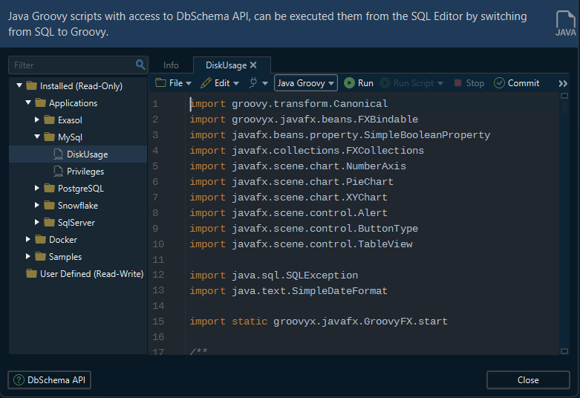This screenshot has height=398, width=580.
Task: Close the DiskUsage tab with X
Action: 253,65
